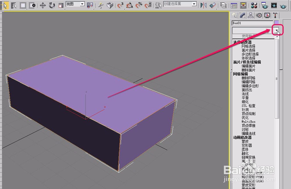
Task: Select 编辑网格 modifier from the list
Action: click(x=248, y=82)
